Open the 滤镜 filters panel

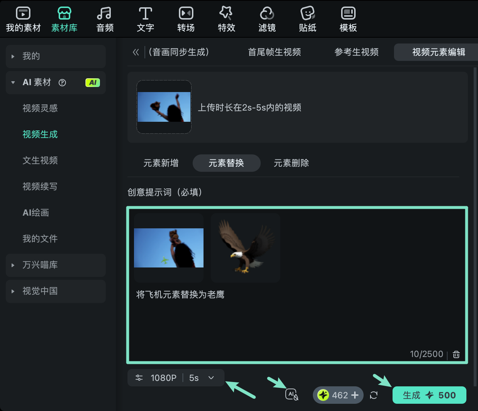(267, 18)
